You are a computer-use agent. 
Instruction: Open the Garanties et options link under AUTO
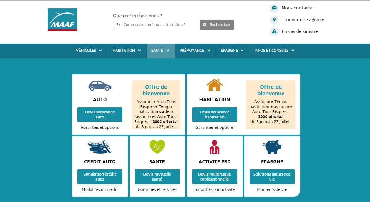point(100,127)
